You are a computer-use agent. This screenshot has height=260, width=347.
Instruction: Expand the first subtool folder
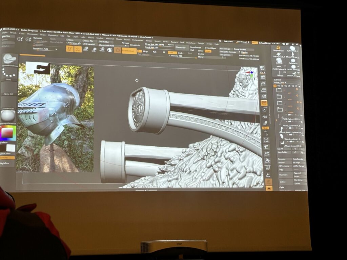point(279,91)
